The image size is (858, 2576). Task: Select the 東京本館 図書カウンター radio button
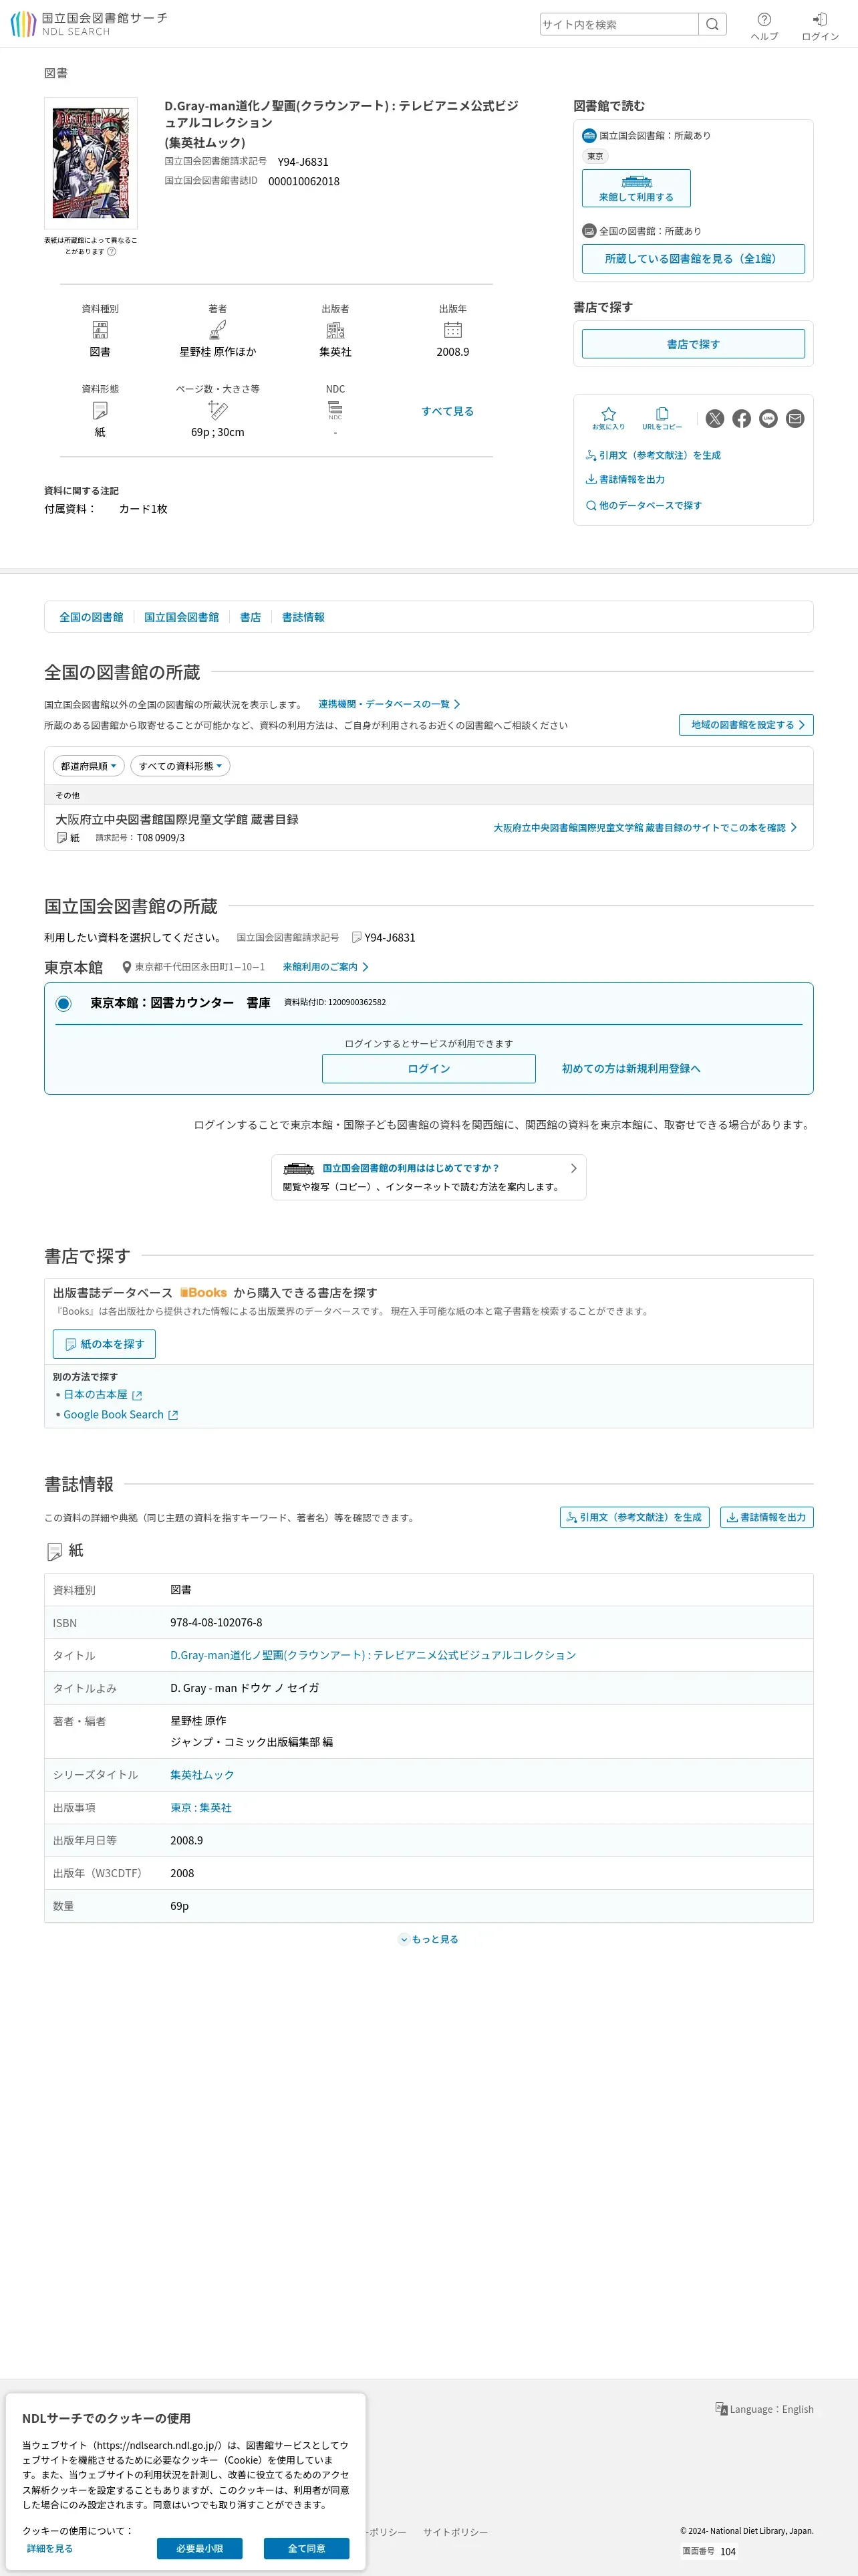pos(64,1003)
